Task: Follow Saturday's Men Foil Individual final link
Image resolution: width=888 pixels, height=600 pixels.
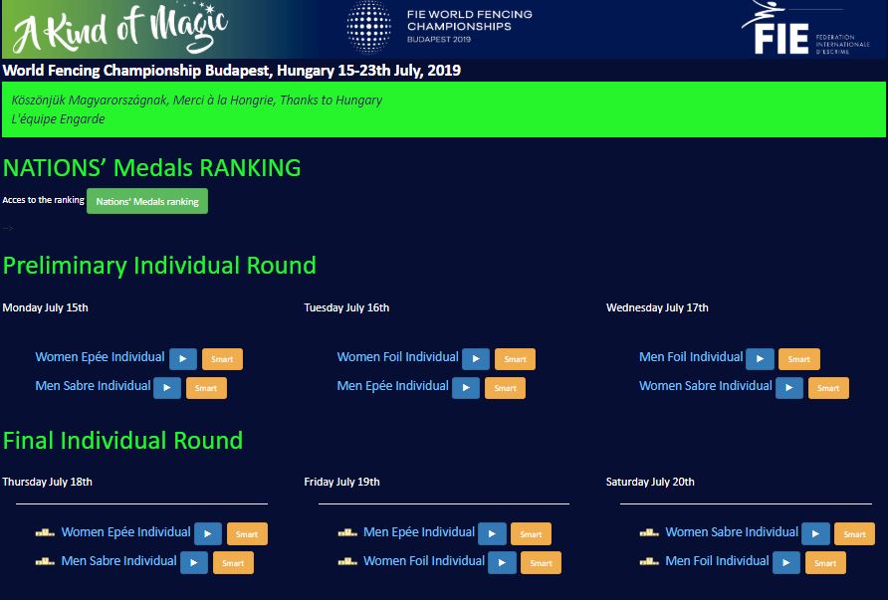Action: 717,561
